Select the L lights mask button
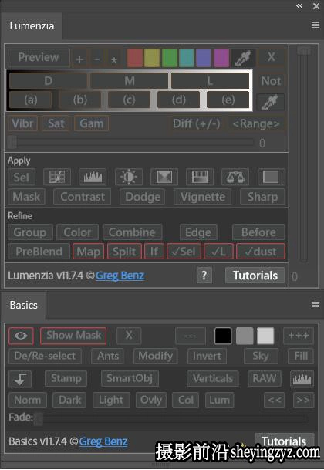This screenshot has width=324, height=470. (x=210, y=81)
